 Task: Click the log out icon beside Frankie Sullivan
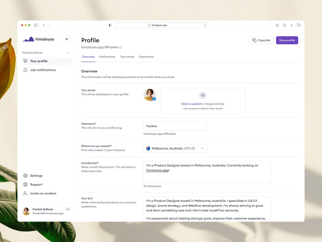68,209
